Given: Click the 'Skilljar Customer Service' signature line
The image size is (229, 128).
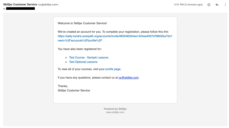Looking at the screenshot, I should [x=74, y=91].
